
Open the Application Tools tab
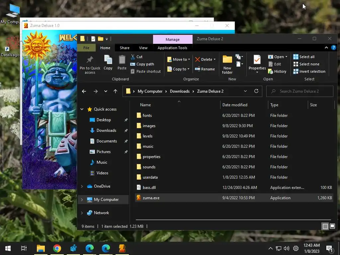tap(172, 48)
